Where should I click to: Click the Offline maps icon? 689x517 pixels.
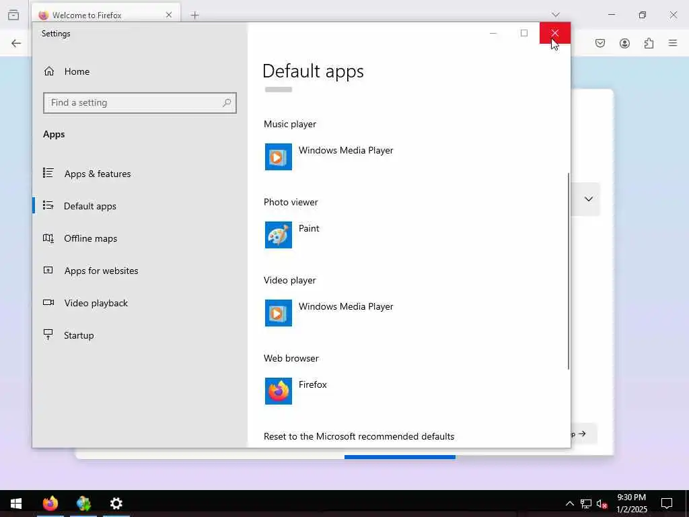[48, 238]
